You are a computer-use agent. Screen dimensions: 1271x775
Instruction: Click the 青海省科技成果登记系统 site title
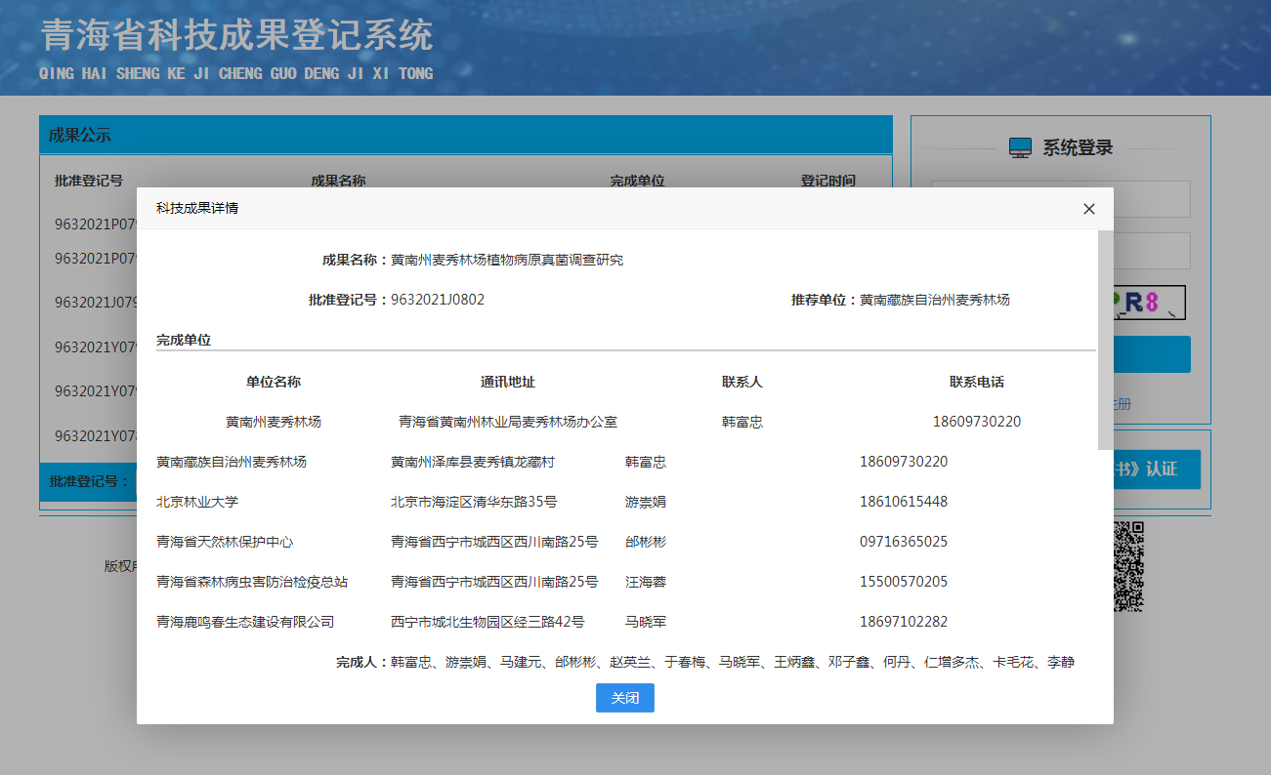click(236, 36)
